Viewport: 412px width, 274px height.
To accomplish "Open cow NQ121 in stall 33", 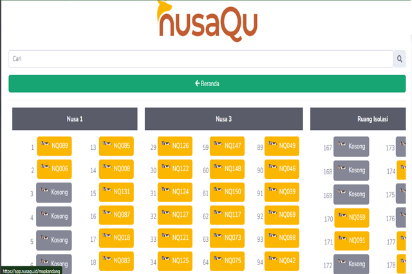I will click(x=175, y=238).
